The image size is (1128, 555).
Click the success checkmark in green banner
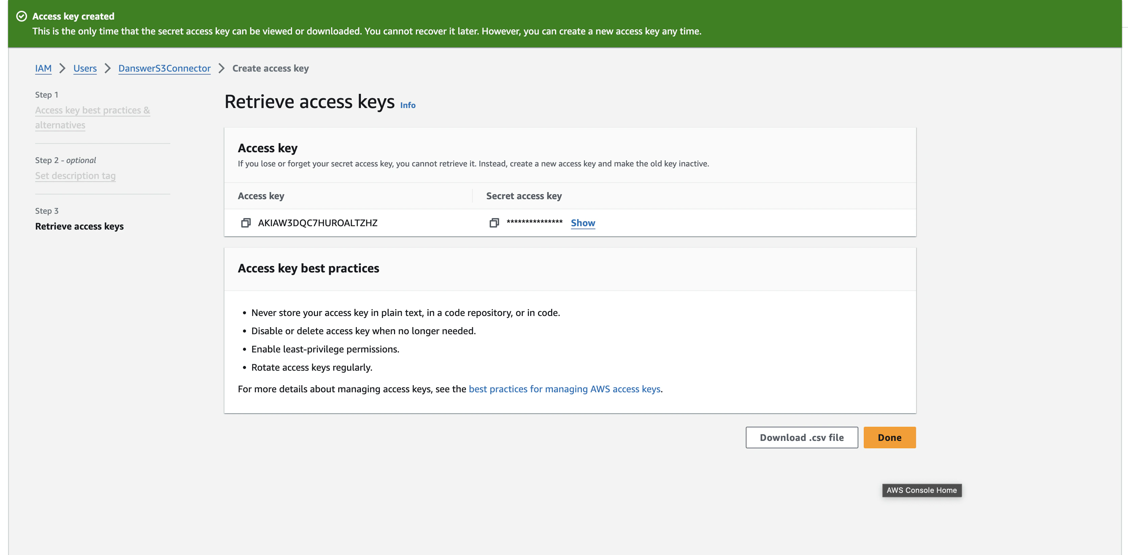(21, 16)
